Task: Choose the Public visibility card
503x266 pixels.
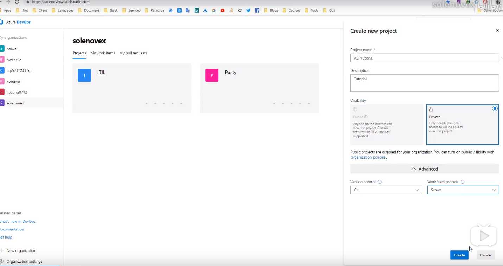Action: point(387,124)
